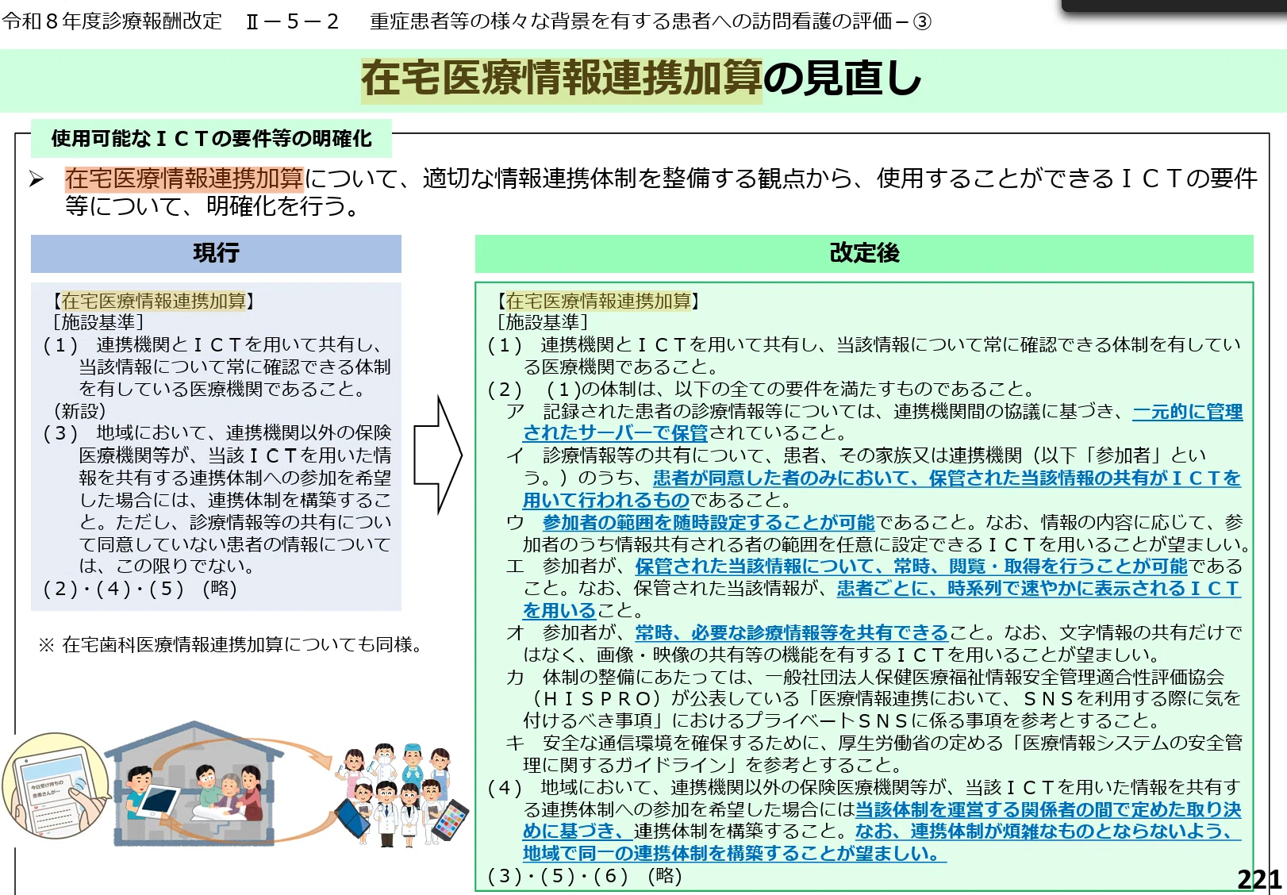Screen dimensions: 1287x895
Task: Click the line starting キ 安全な通信環境を確保
Action: [x=874, y=743]
